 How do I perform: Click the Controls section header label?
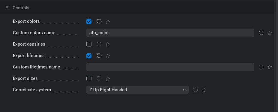[21, 8]
